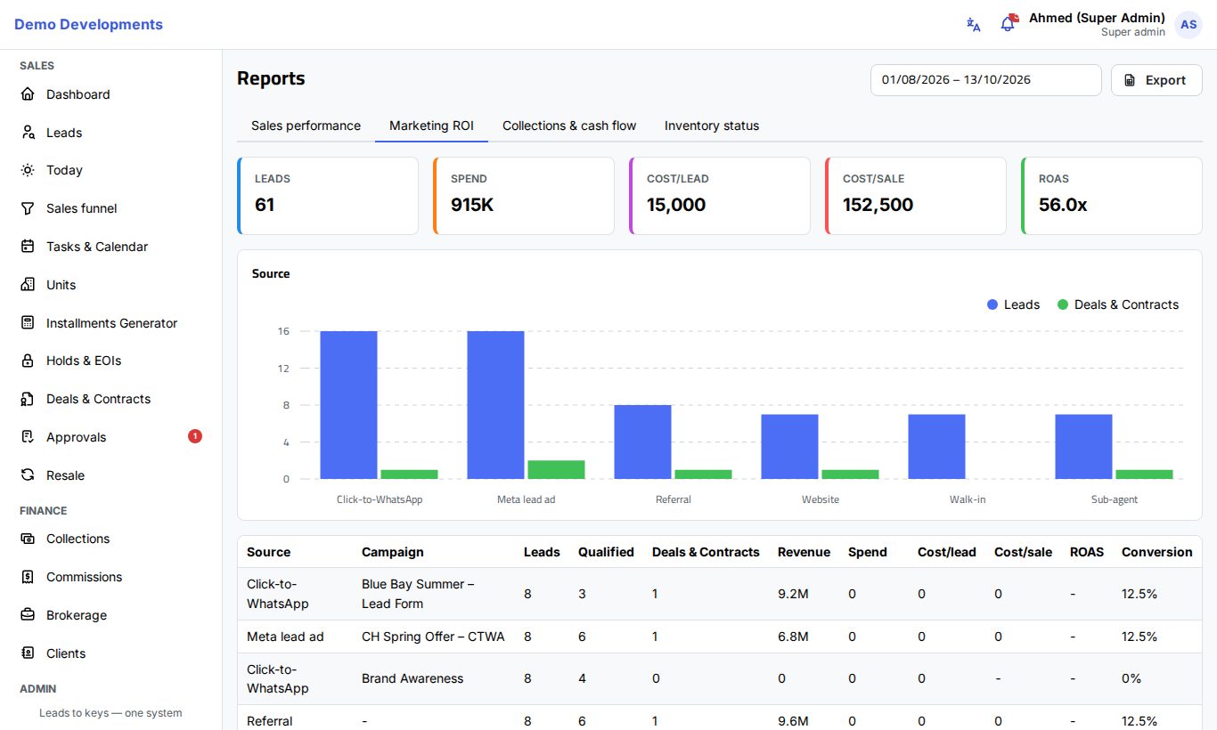Viewport: 1217px width, 730px height.
Task: Click the AS user avatar
Action: [1188, 25]
